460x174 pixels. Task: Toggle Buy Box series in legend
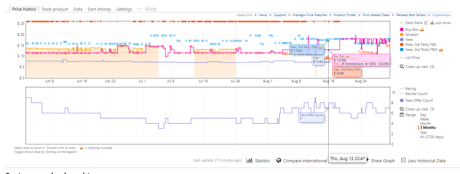[412, 30]
